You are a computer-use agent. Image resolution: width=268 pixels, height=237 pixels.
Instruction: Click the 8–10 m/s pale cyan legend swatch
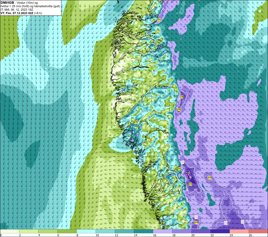(86, 231)
